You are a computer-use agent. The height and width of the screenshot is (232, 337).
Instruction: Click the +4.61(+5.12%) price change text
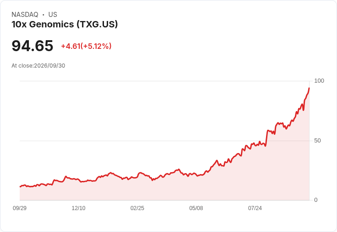coord(86,46)
